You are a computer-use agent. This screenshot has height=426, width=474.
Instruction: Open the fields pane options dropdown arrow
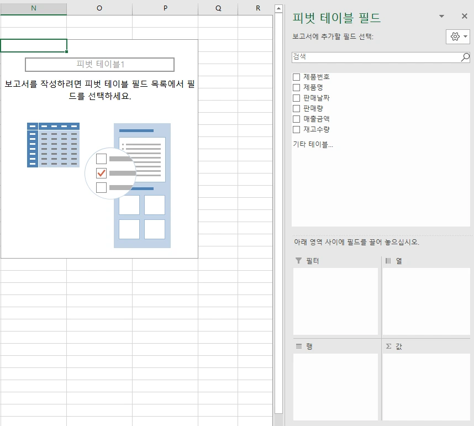(x=441, y=16)
